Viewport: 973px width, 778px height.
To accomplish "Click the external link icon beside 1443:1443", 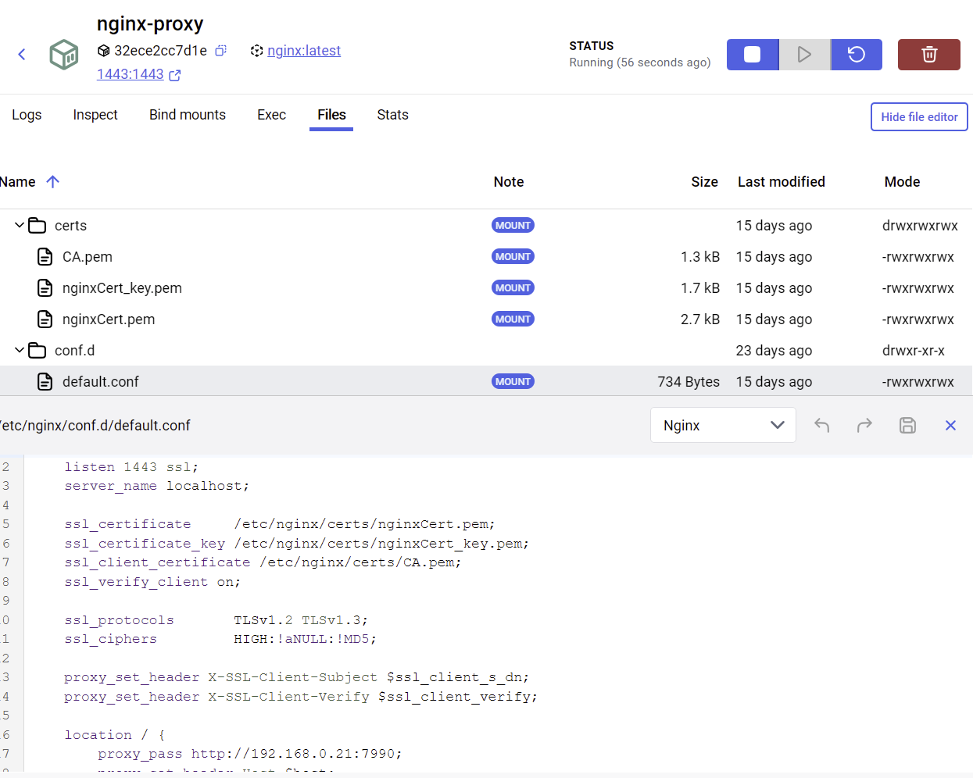I will tap(175, 75).
